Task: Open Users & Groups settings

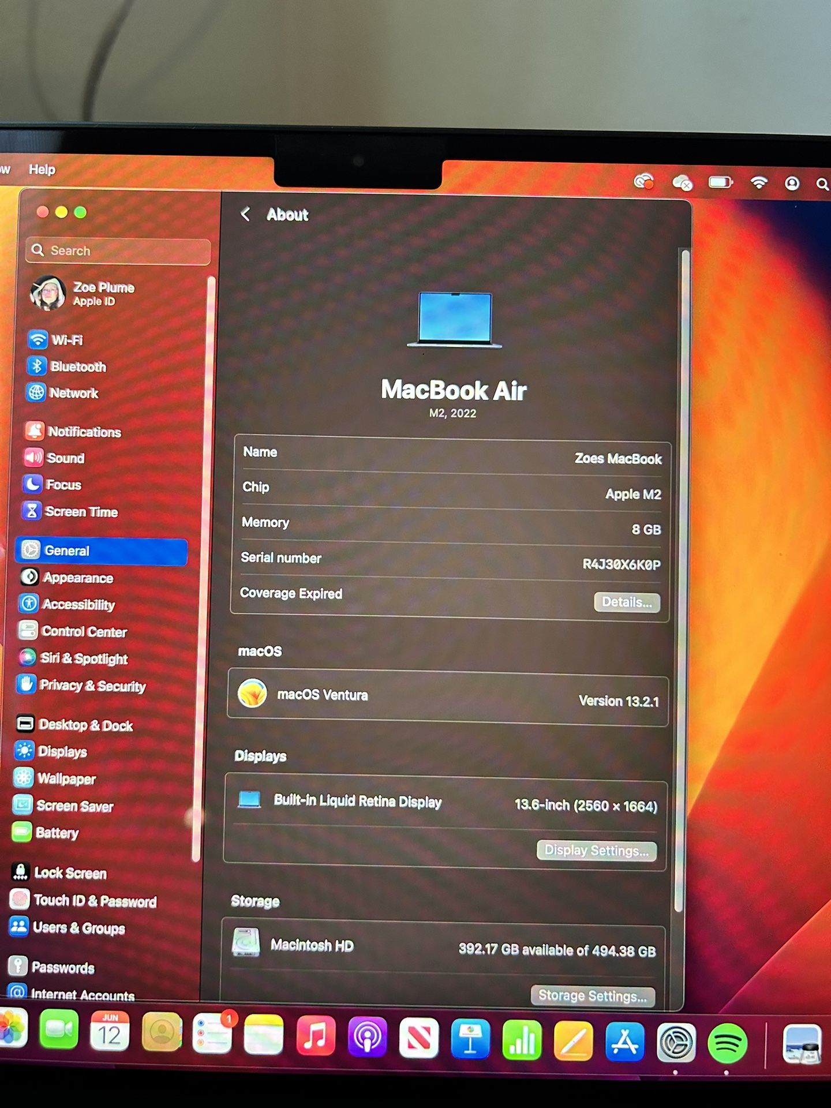Action: [x=68, y=927]
